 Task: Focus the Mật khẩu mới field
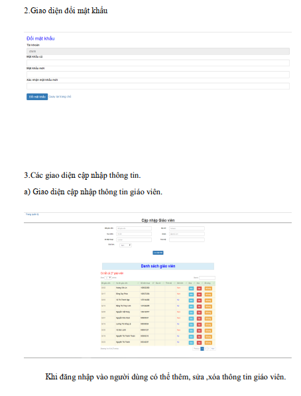tap(158, 74)
